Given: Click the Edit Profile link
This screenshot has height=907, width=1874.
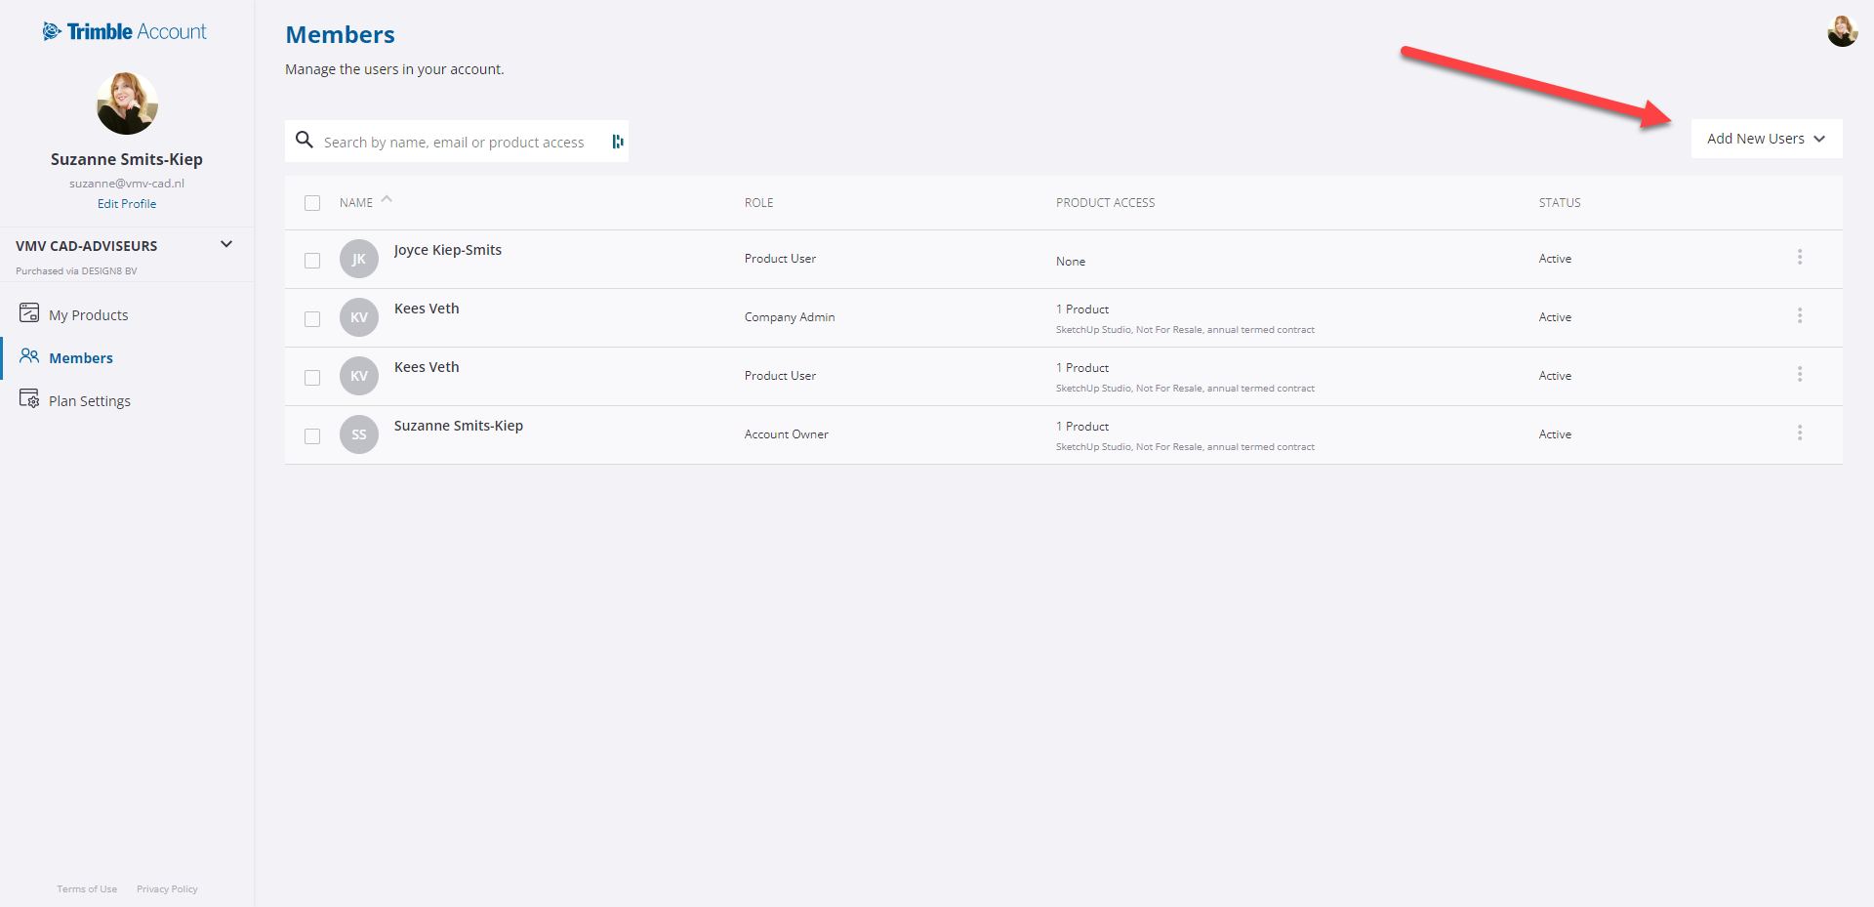Looking at the screenshot, I should click(127, 204).
